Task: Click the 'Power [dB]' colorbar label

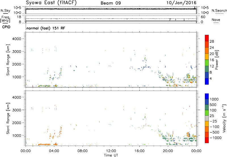Action: click(x=217, y=60)
